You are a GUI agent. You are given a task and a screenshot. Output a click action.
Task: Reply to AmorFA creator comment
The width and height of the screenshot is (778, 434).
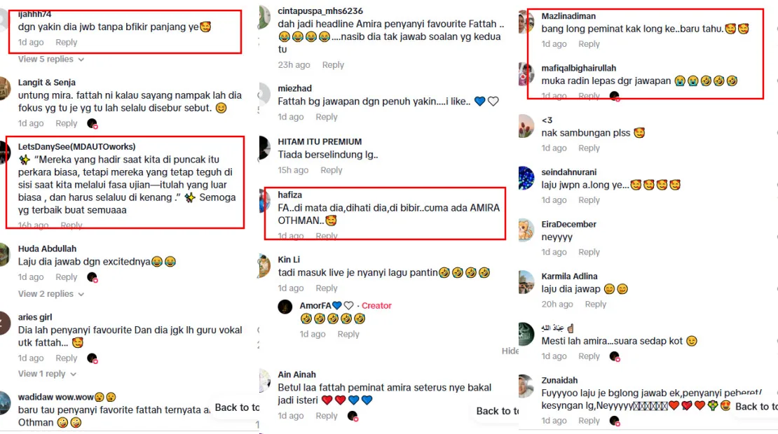coord(348,334)
